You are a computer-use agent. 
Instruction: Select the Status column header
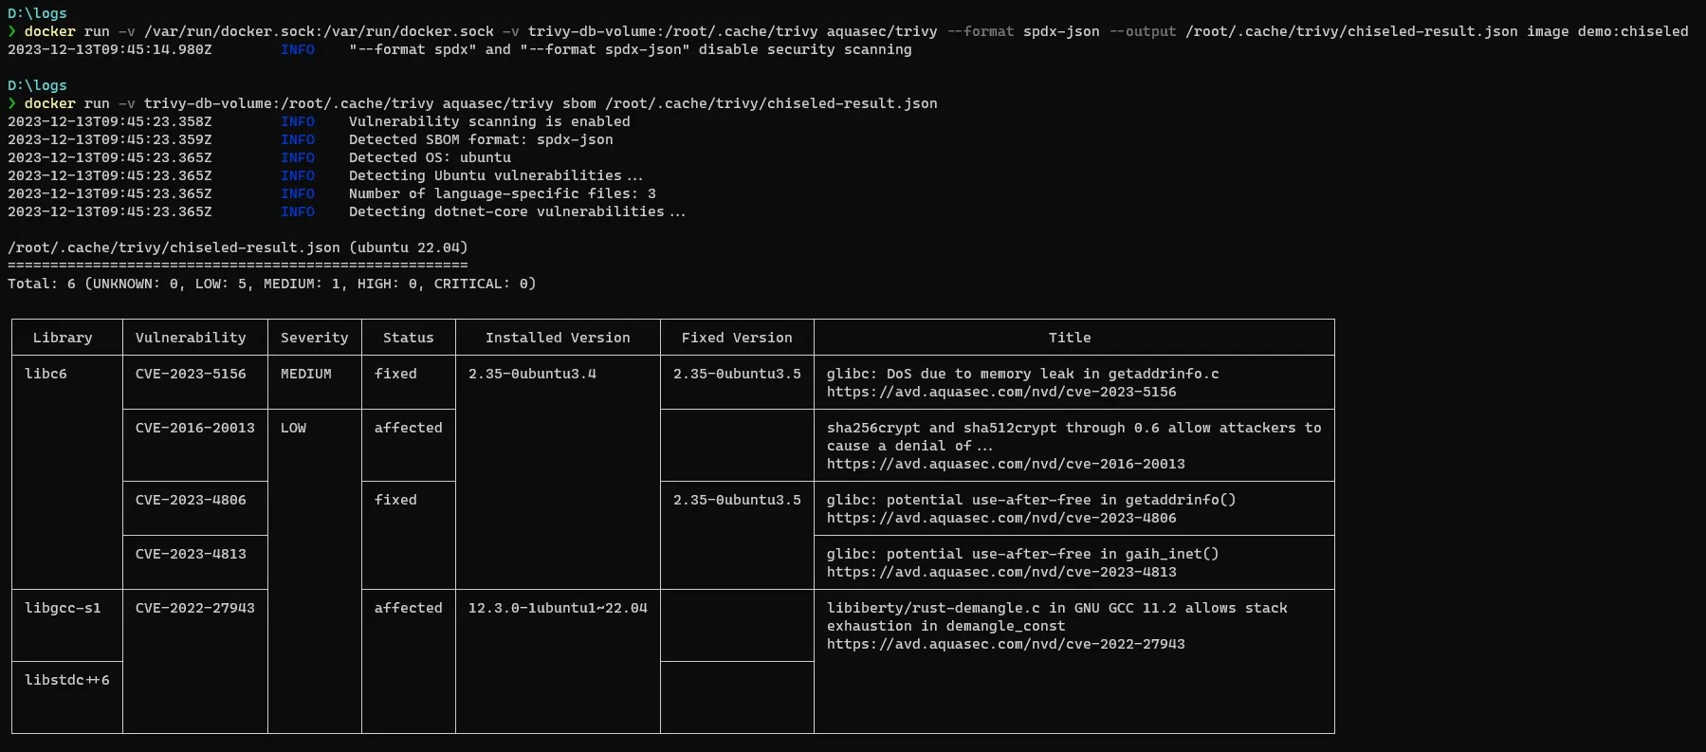[408, 338]
